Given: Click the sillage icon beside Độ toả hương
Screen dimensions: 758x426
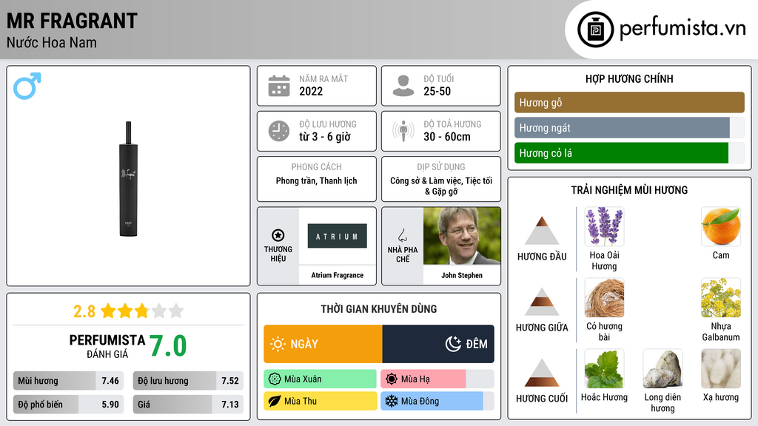Looking at the screenshot, I should [x=403, y=131].
